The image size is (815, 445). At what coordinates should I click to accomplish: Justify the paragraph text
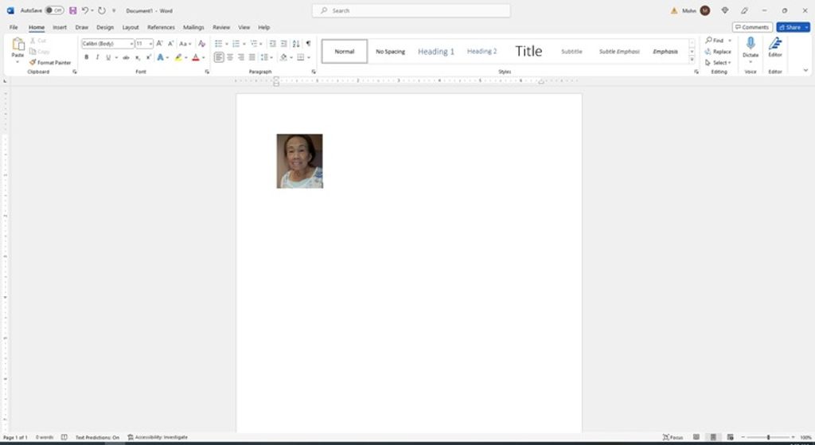tap(252, 57)
